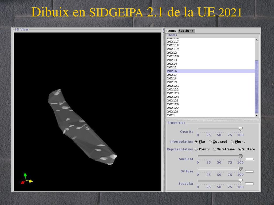Select item 20212 in list
This screenshot has height=205, width=274.
pyautogui.click(x=211, y=53)
